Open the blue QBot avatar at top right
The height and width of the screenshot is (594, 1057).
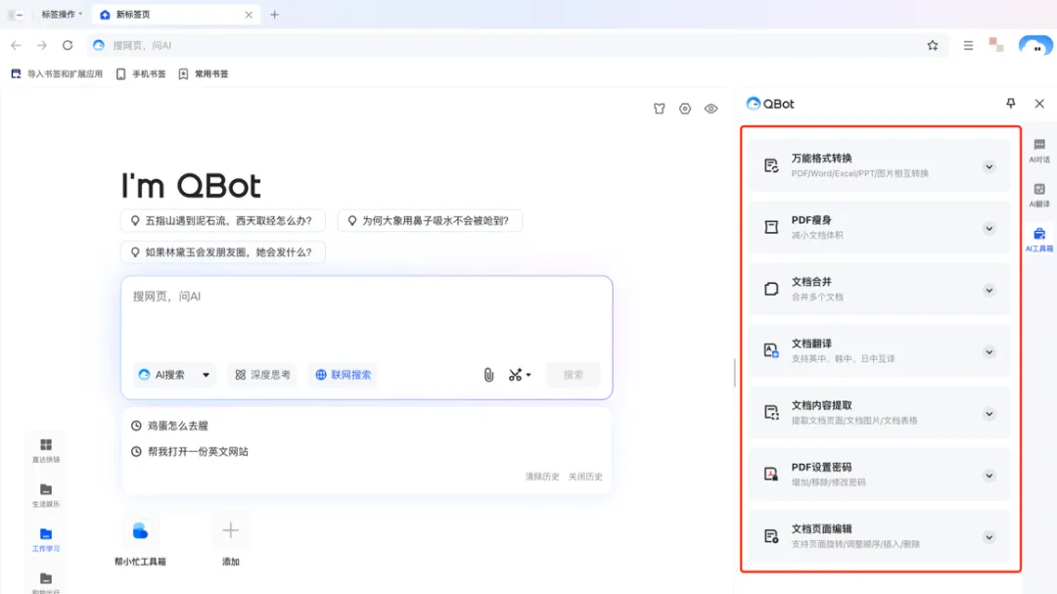tap(1035, 46)
